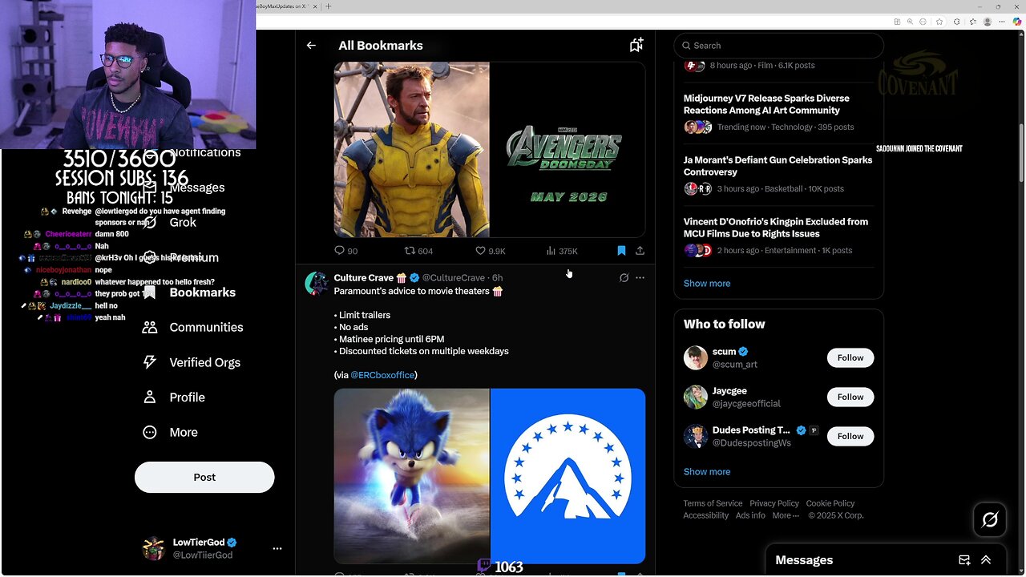Screen dimensions: 1026x577
Task: Repost the Avengers Doomsday post showing 604 reposts
Action: [418, 251]
